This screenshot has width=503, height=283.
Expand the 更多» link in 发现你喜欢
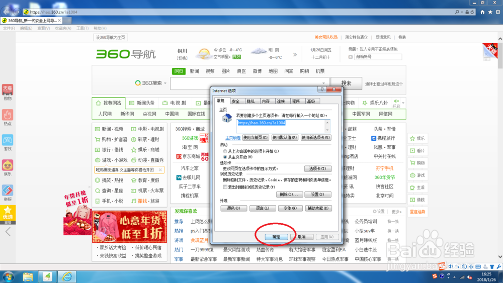tap(396, 212)
